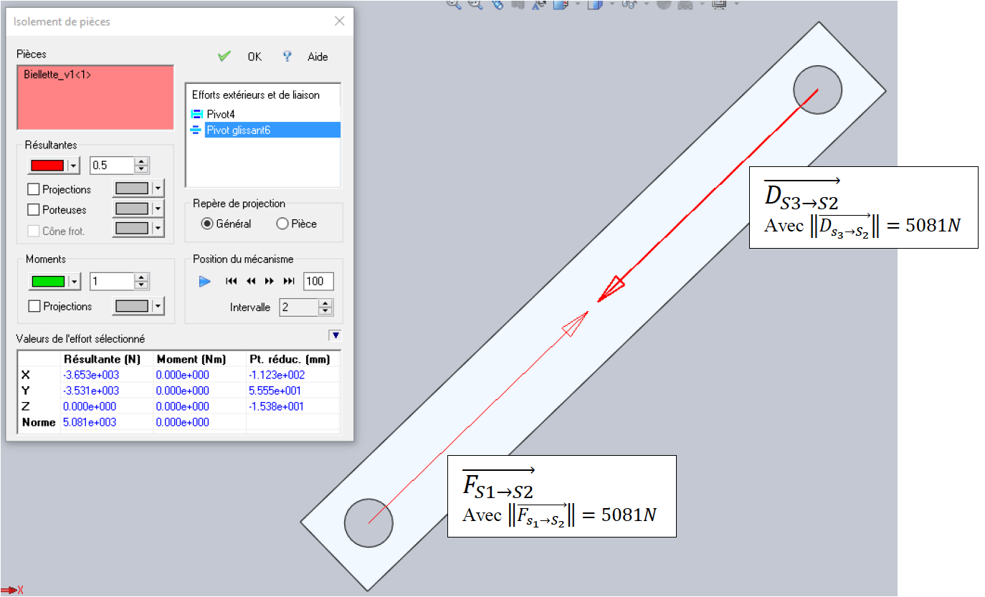Select the Pièce projection frame radio
Screen dimensions: 985x597
(x=282, y=224)
